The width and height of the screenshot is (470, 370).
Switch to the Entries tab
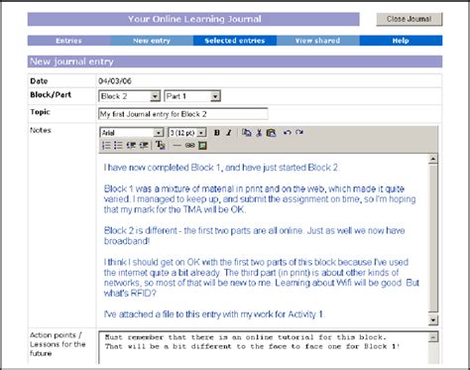coord(68,41)
